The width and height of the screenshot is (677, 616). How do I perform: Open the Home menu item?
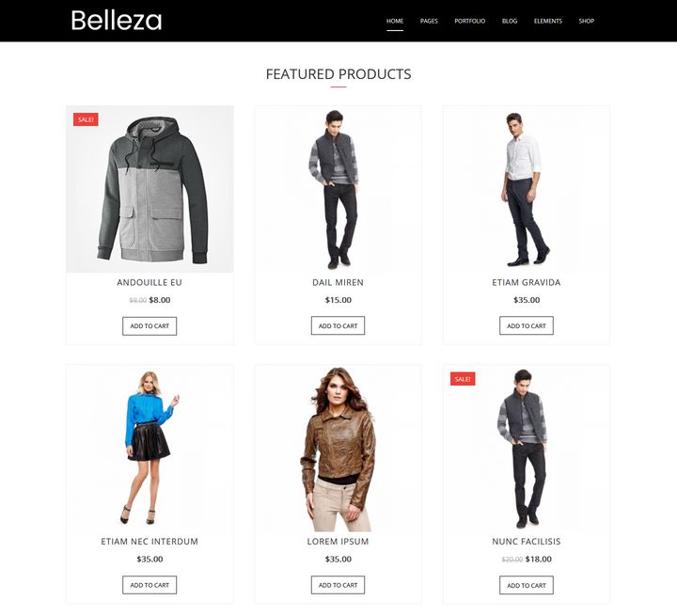tap(395, 21)
